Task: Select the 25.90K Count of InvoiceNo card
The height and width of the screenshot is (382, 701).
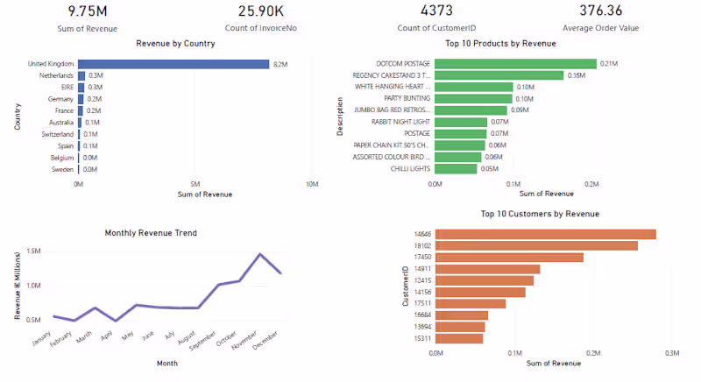Action: coord(260,18)
